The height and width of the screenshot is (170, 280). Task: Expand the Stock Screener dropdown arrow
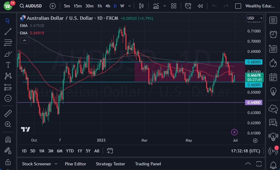[x=56, y=164]
